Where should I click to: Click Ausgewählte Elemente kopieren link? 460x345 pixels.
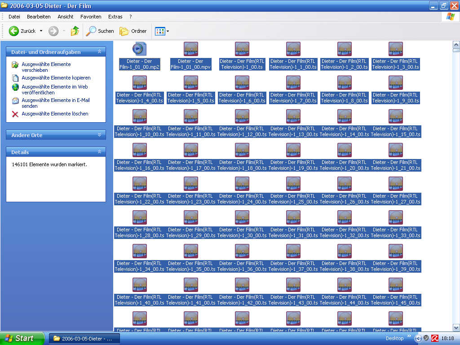tap(56, 78)
